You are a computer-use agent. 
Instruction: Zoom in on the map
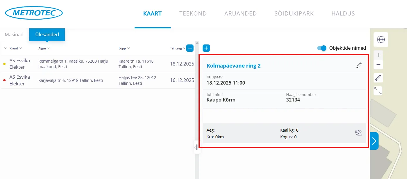[378, 55]
